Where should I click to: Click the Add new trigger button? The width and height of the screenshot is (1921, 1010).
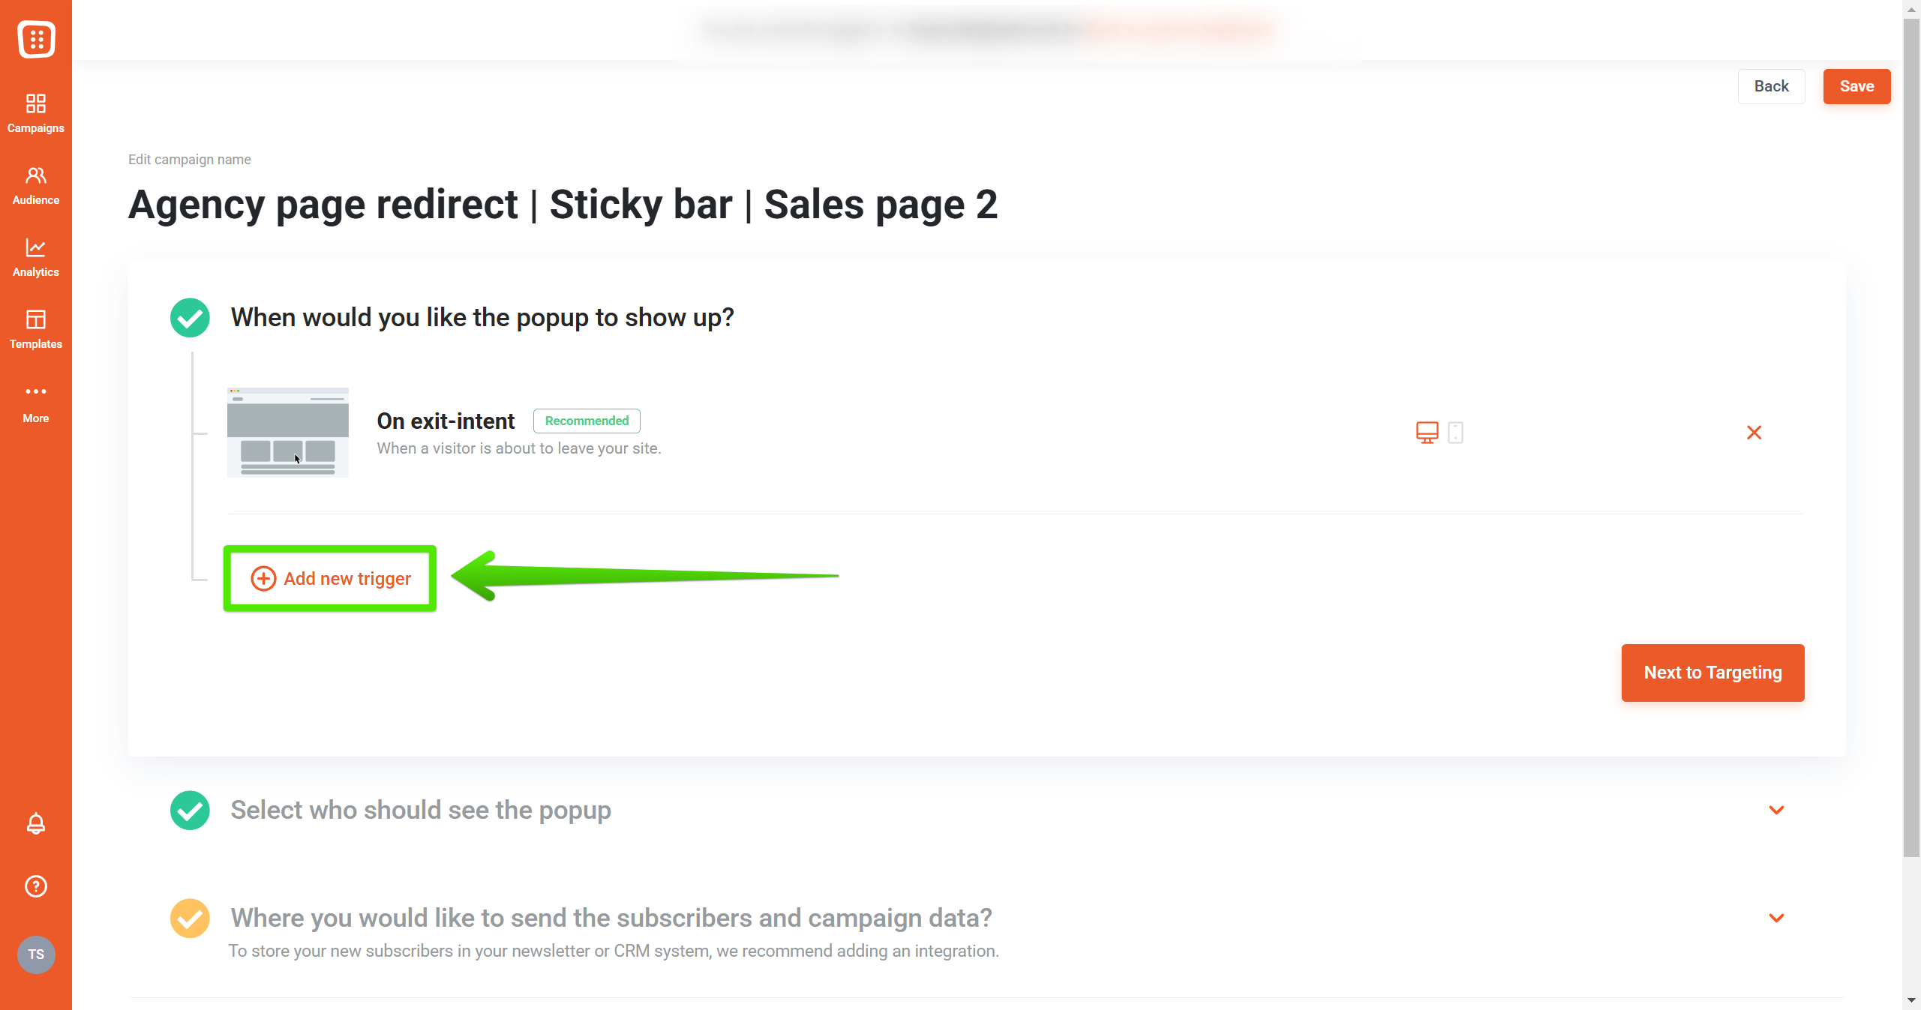click(x=331, y=579)
